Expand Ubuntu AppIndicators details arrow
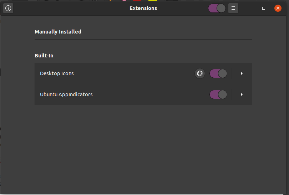Screen dimensions: 289x195 click(x=242, y=94)
